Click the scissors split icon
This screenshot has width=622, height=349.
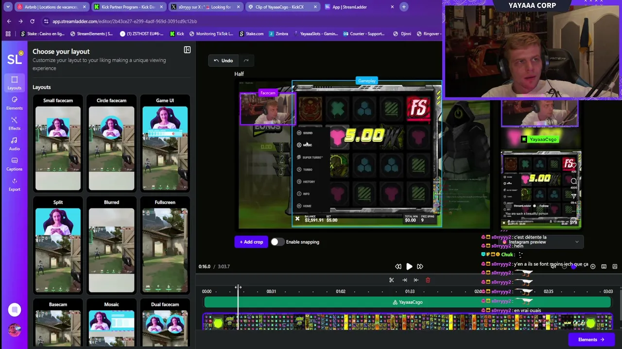pyautogui.click(x=392, y=280)
